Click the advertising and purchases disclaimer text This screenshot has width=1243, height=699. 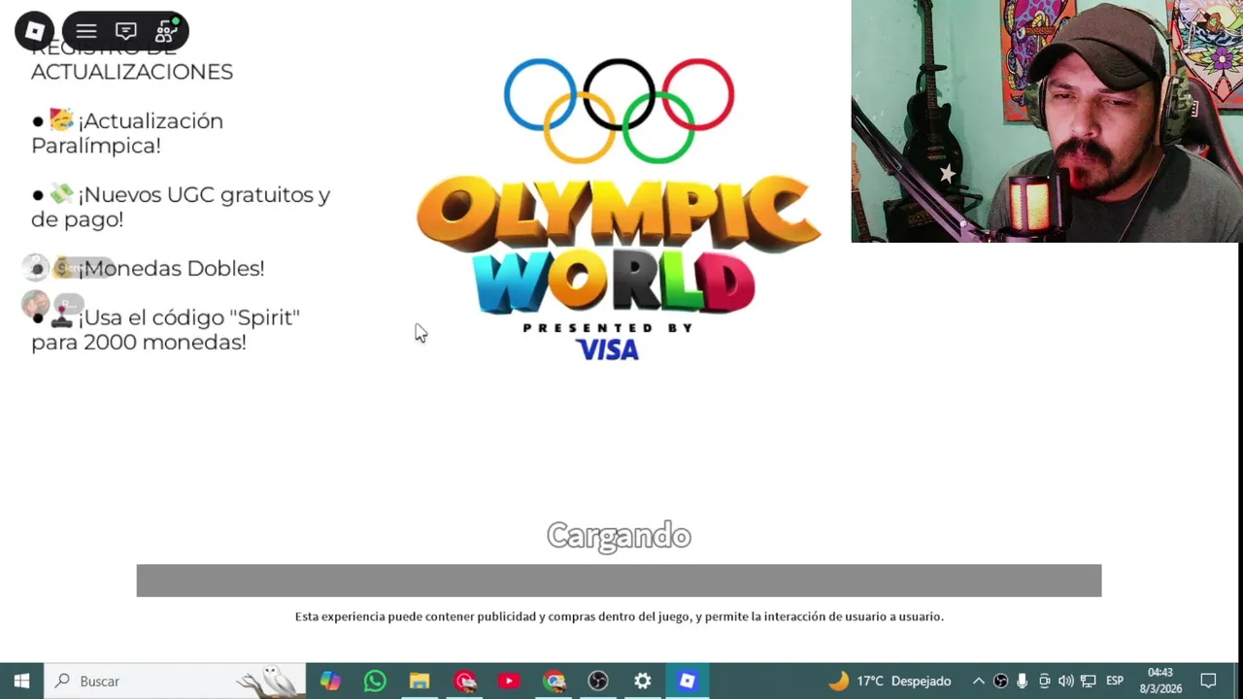tap(620, 616)
